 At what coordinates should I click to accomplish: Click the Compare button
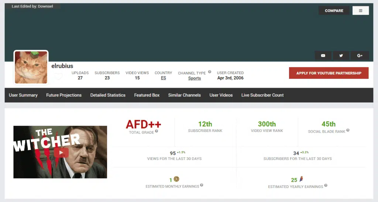pyautogui.click(x=334, y=11)
